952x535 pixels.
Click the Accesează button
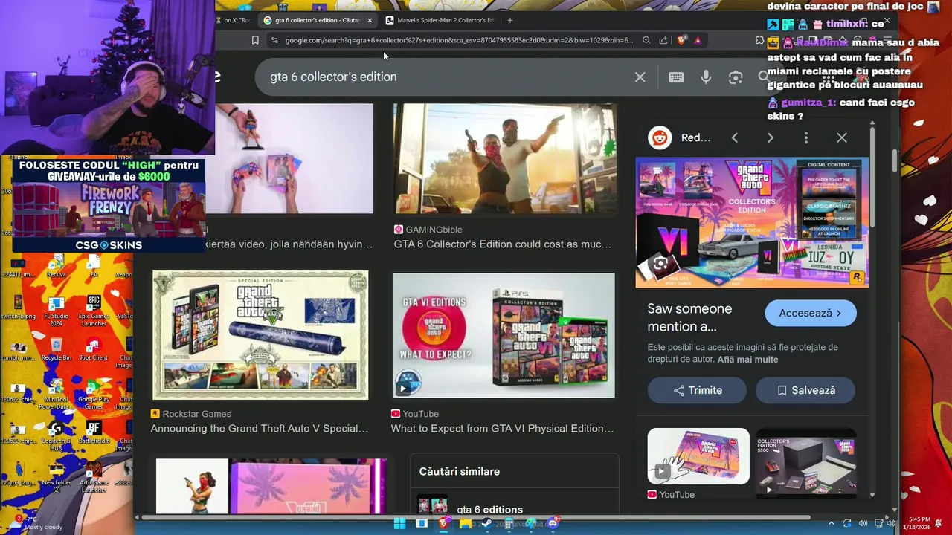pyautogui.click(x=811, y=313)
